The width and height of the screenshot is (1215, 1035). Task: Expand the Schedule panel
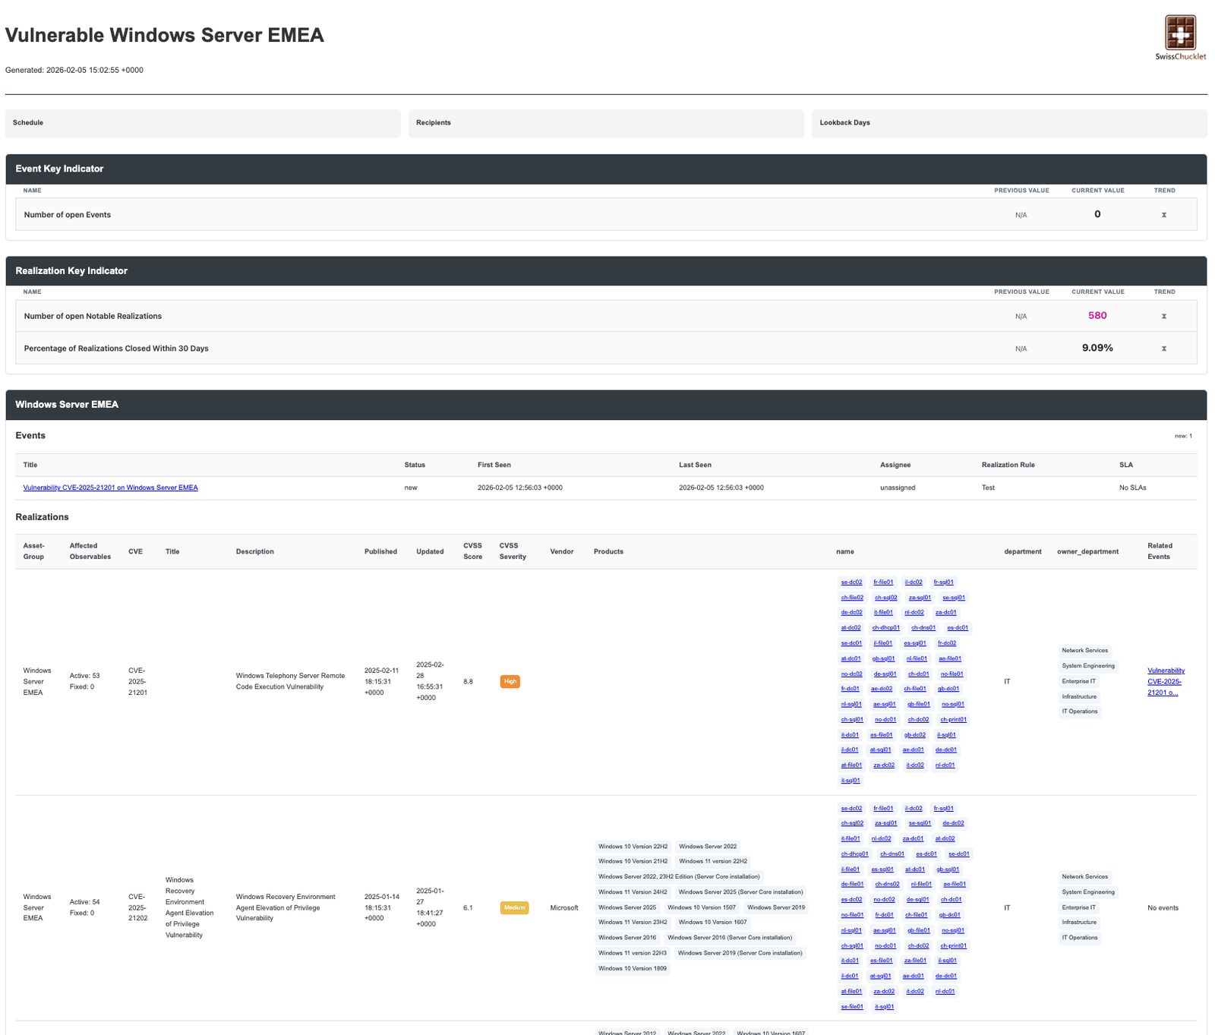[x=202, y=123]
